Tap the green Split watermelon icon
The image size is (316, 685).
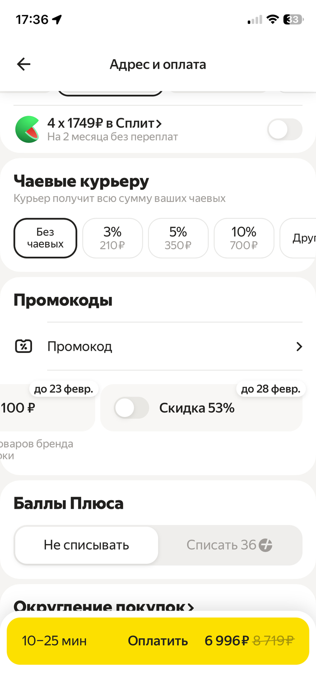tap(28, 129)
